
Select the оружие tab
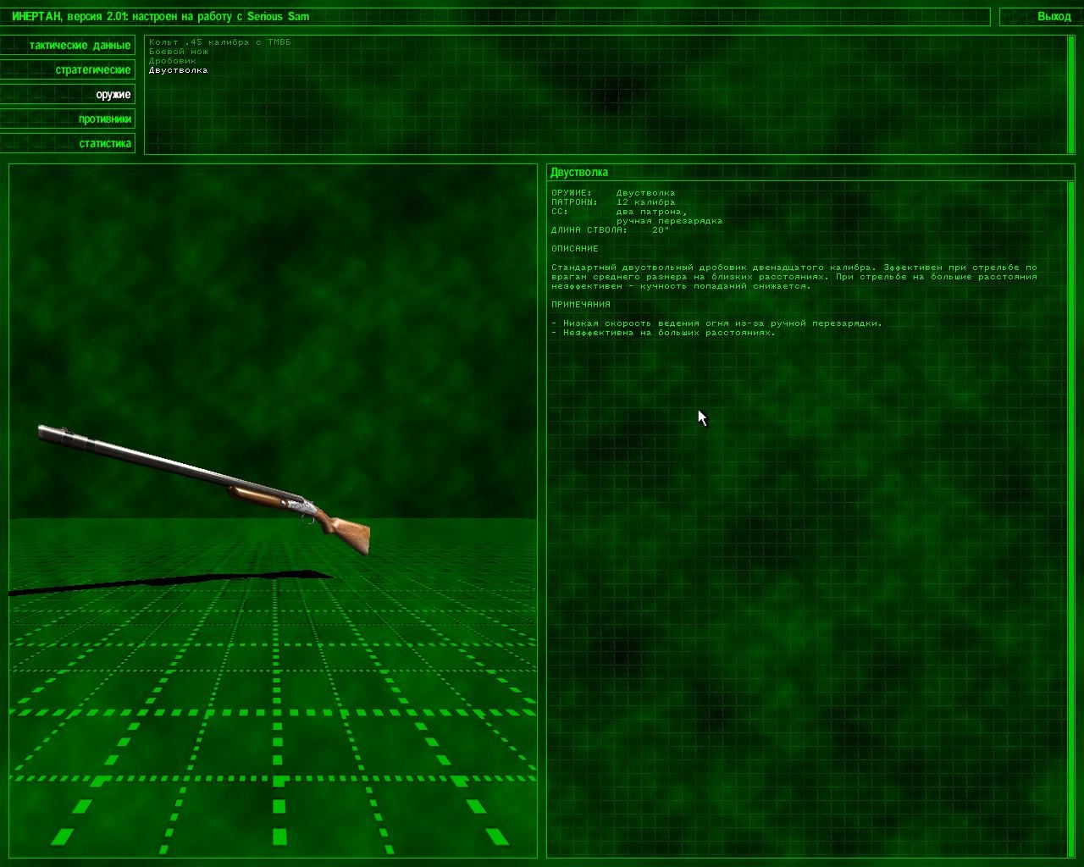[68, 94]
